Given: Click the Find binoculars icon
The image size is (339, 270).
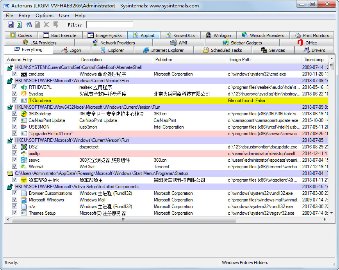Looking at the screenshot, I should click(29, 25).
